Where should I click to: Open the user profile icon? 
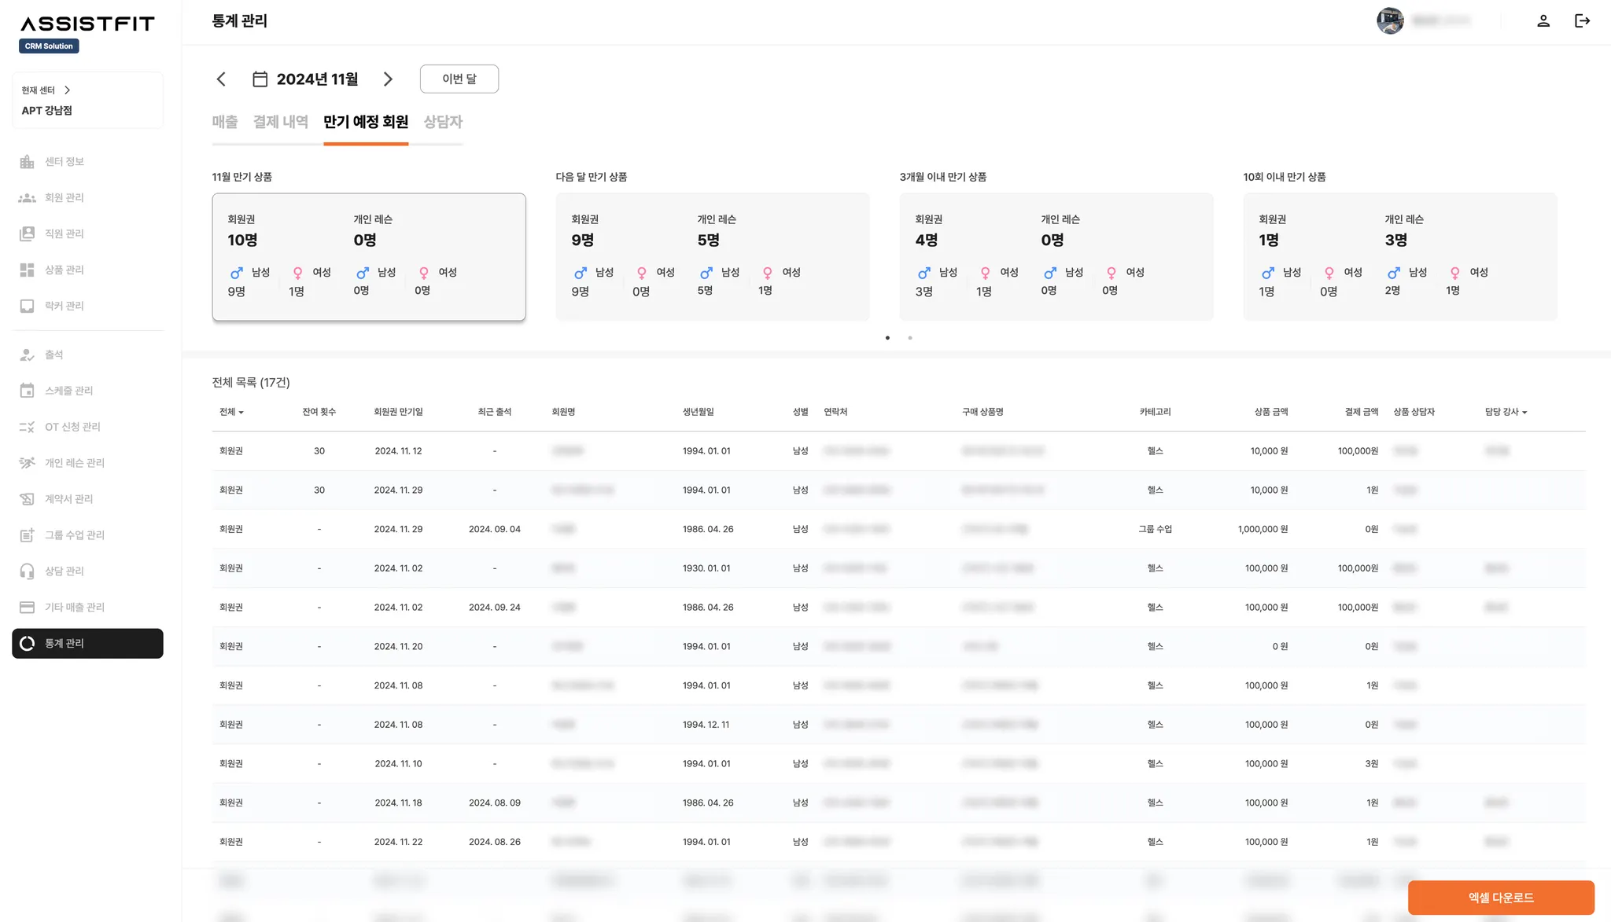1543,21
